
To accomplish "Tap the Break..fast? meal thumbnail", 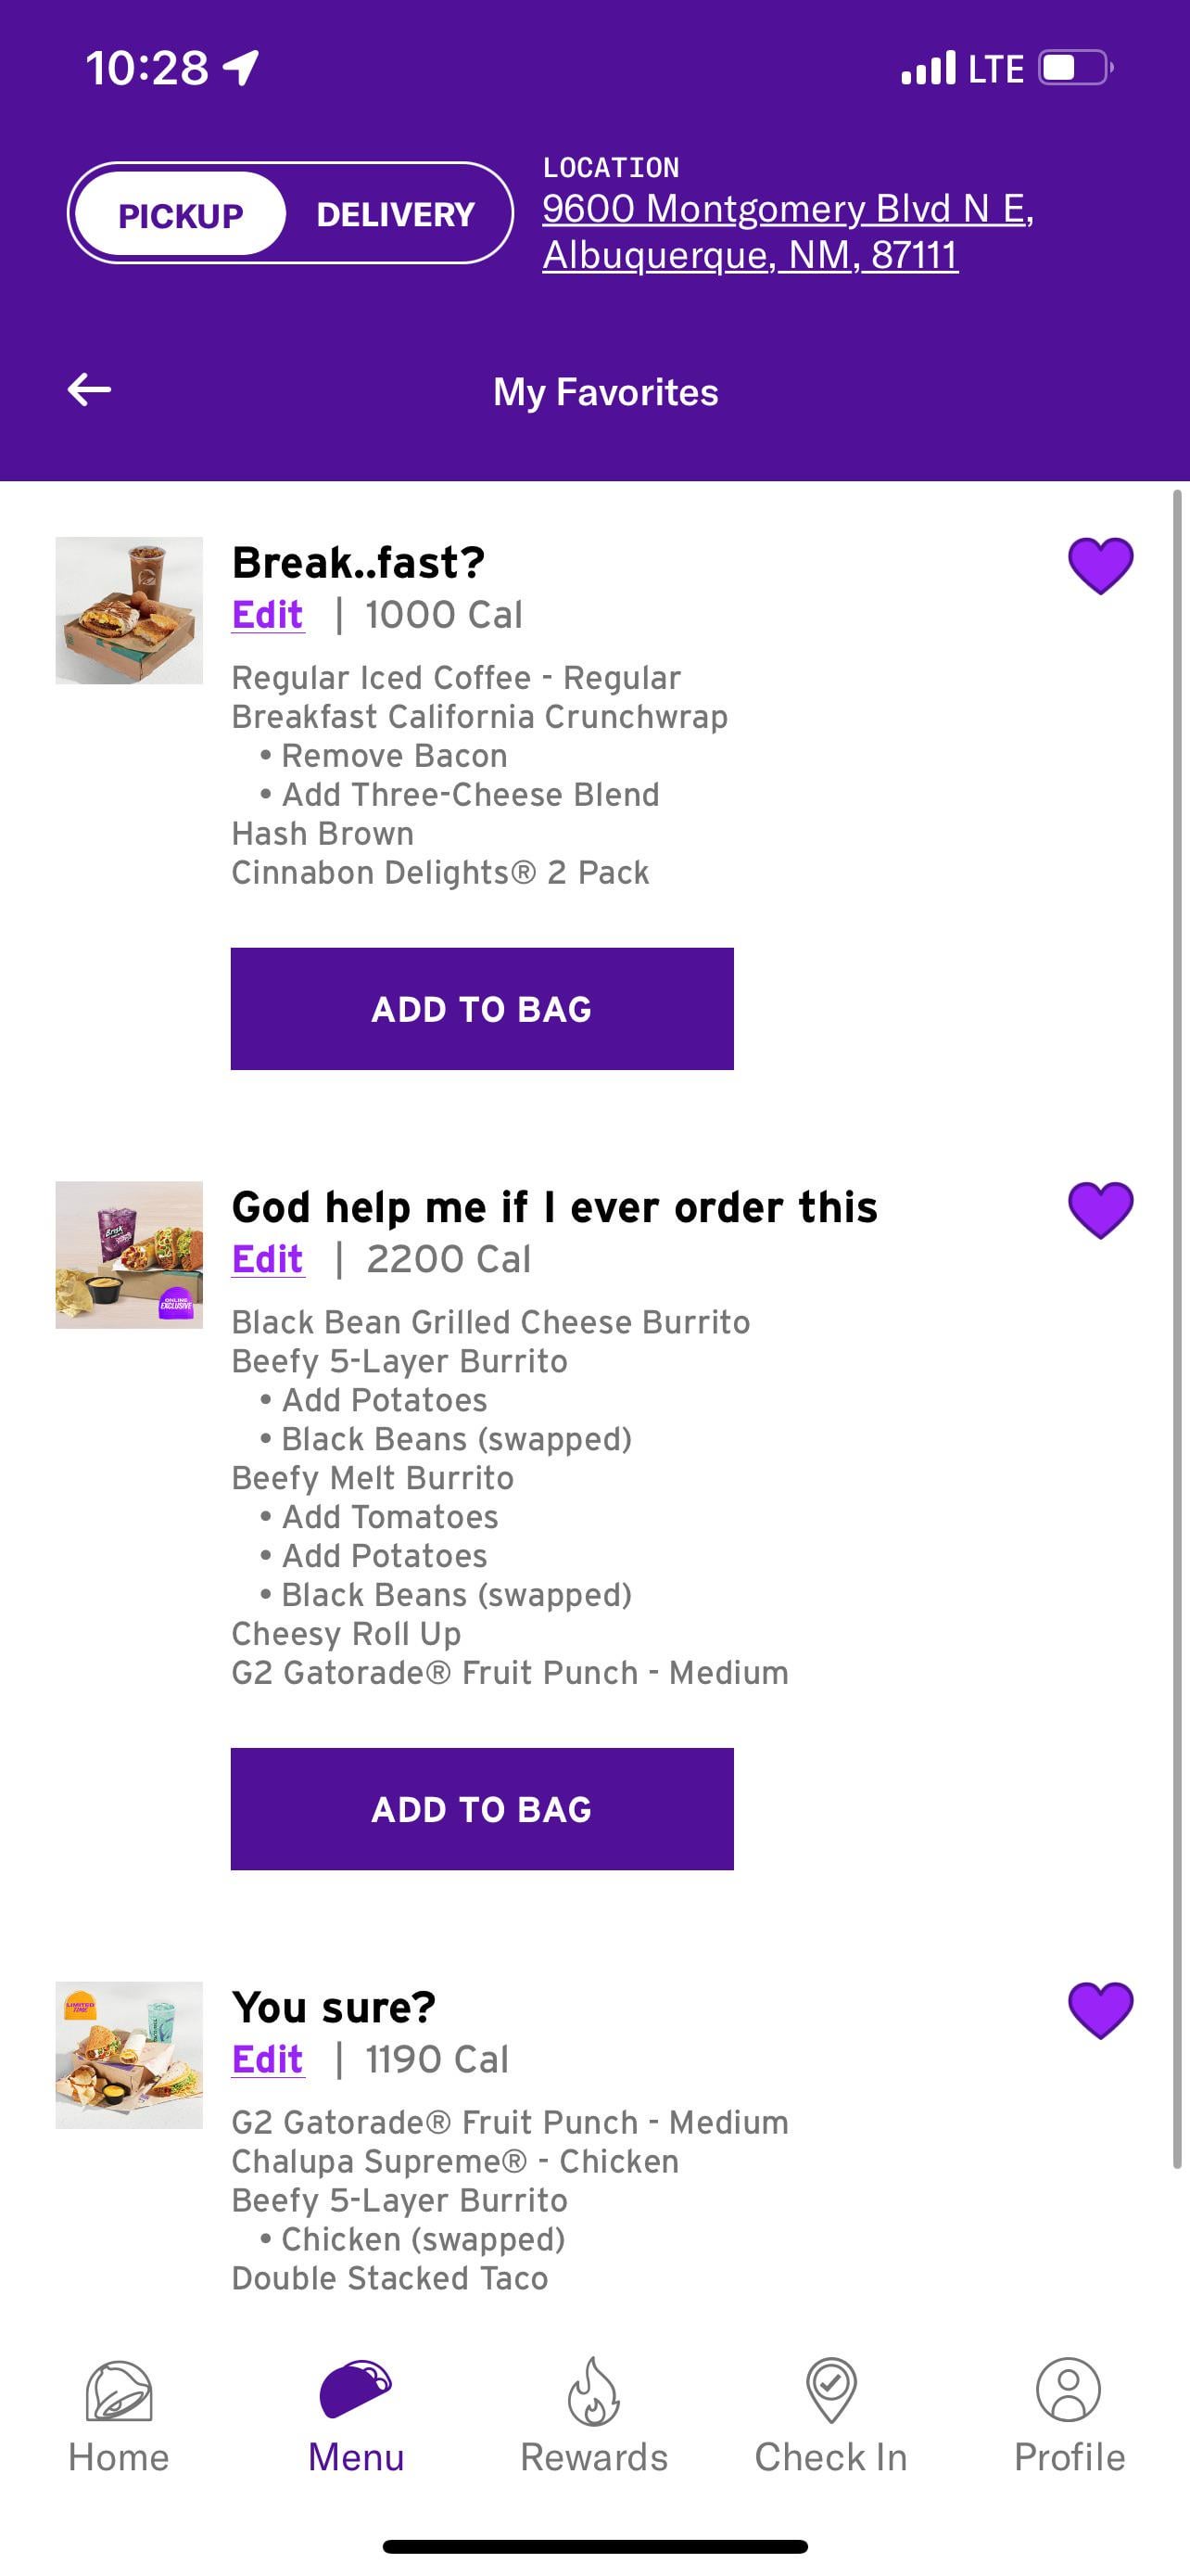I will click(x=129, y=610).
